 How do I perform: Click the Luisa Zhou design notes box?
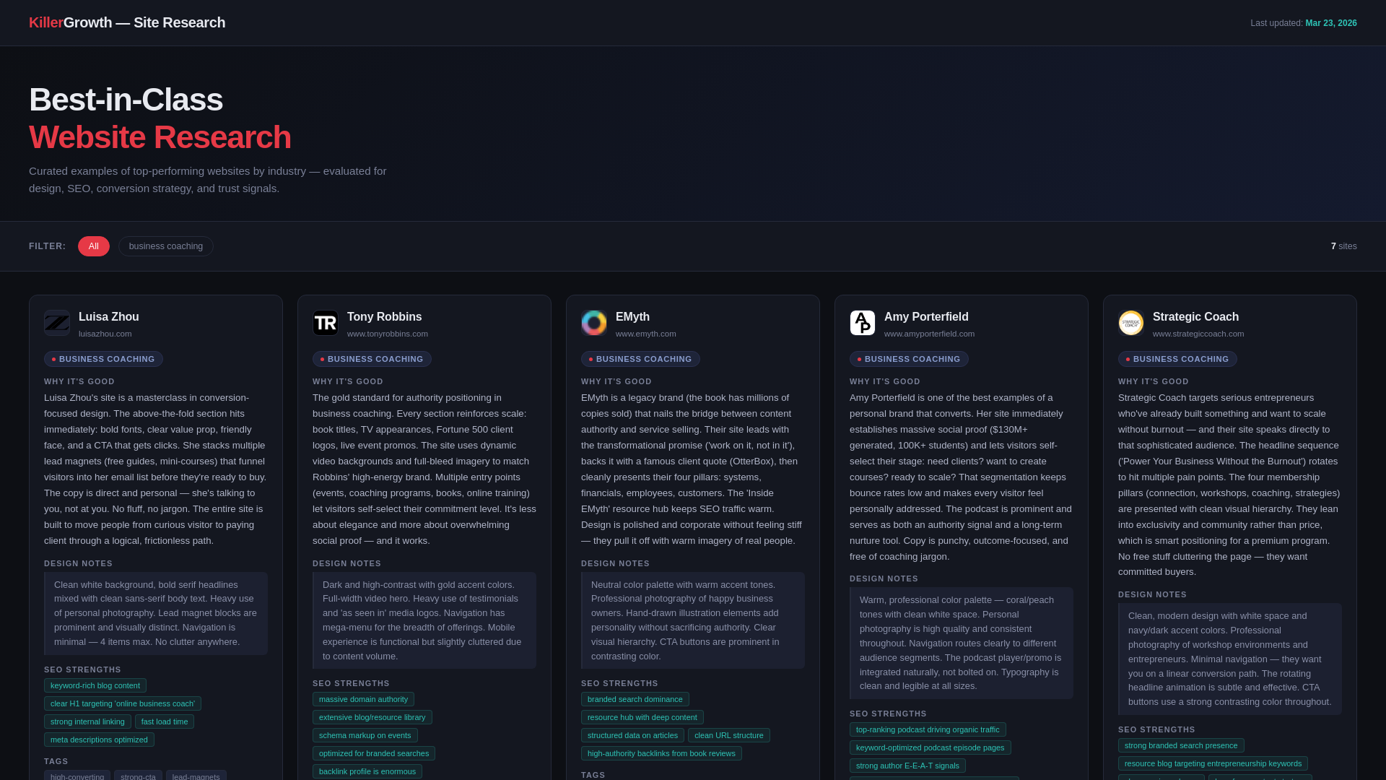(x=156, y=613)
